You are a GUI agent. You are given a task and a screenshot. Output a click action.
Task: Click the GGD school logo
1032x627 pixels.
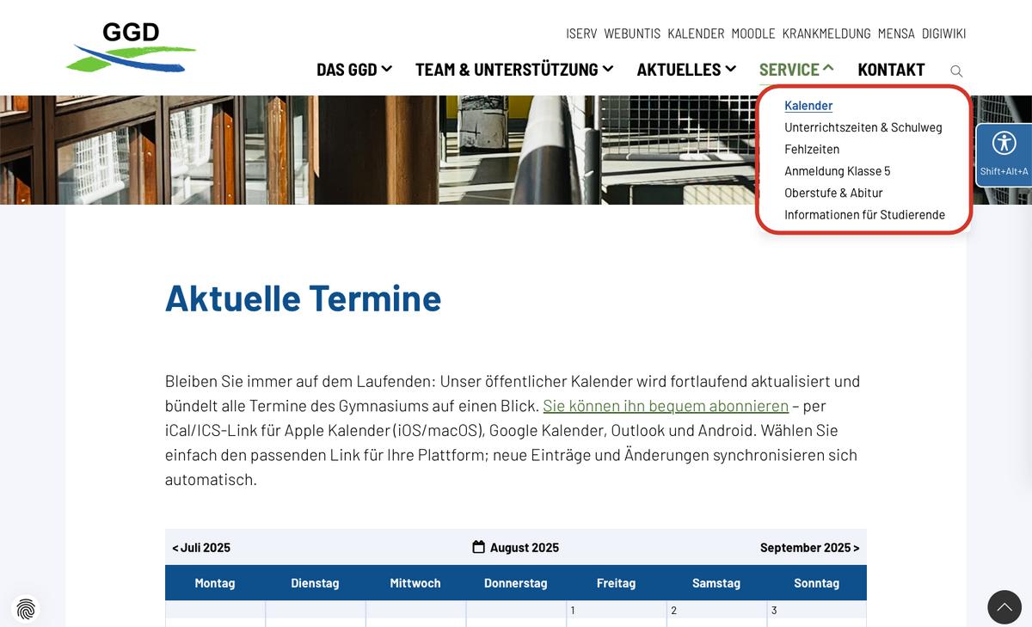pyautogui.click(x=131, y=47)
